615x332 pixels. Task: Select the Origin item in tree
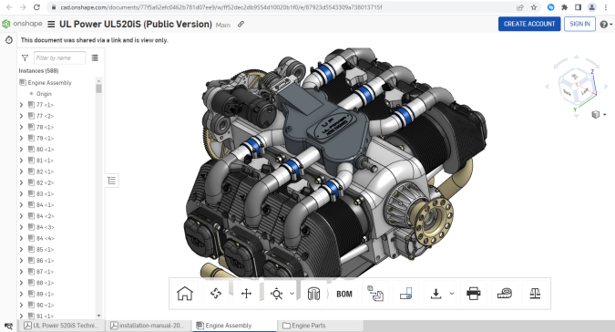(44, 94)
